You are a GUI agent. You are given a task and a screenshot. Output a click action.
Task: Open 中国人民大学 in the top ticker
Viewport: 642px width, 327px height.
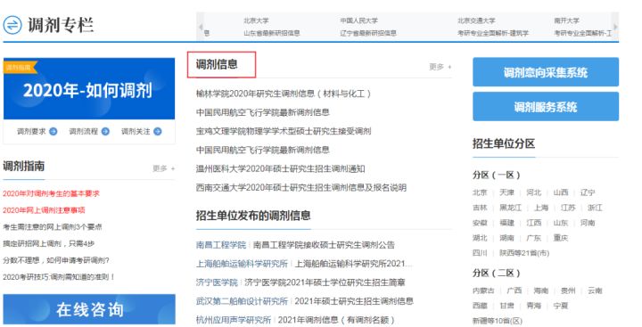358,20
